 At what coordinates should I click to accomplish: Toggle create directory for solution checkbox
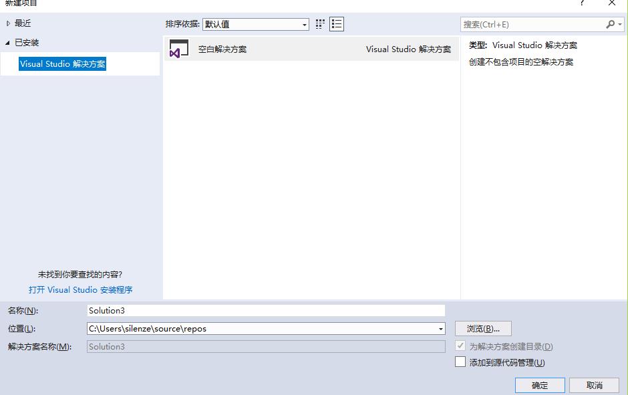[x=460, y=346]
